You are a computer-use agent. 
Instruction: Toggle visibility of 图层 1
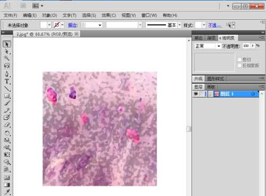click(x=196, y=94)
